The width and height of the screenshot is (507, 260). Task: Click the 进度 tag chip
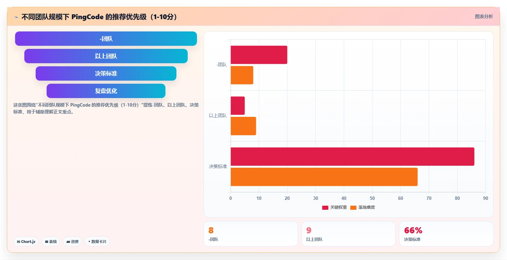[72, 242]
